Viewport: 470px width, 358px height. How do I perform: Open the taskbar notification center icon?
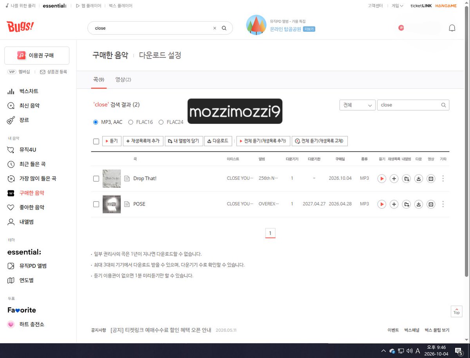click(458, 351)
